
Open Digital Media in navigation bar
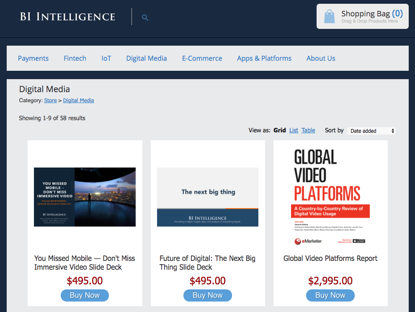147,58
